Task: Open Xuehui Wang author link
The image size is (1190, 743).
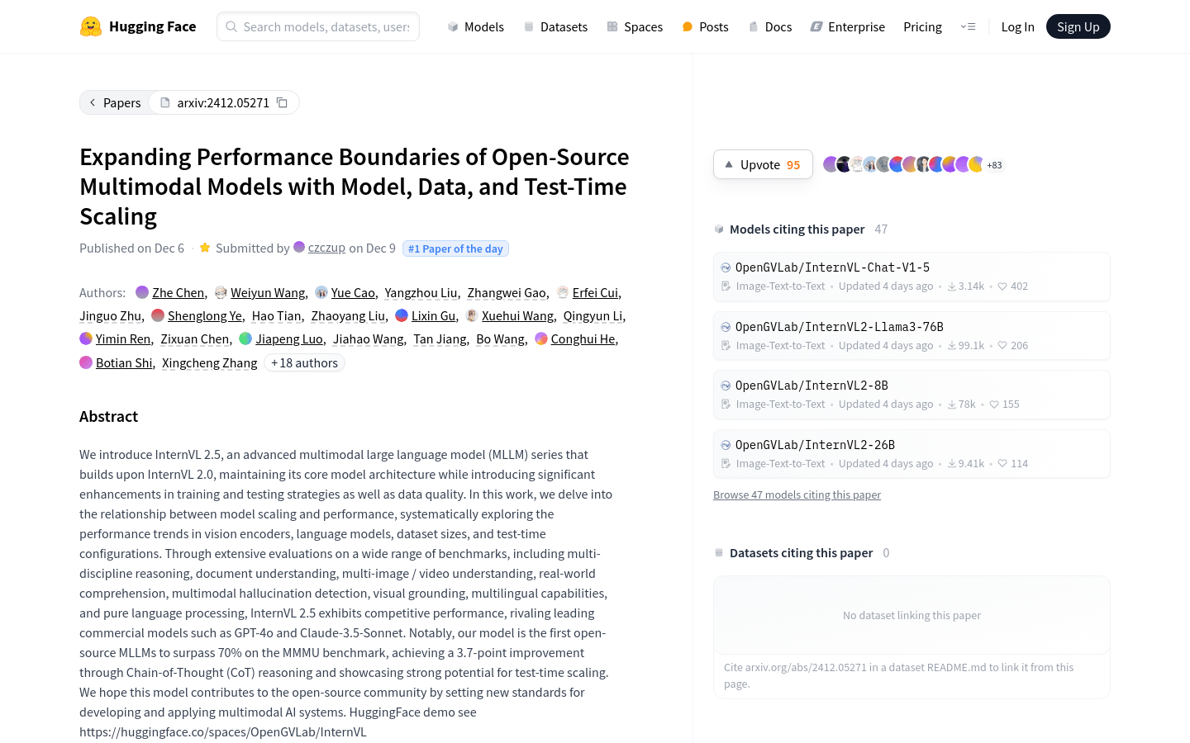Action: 517,315
